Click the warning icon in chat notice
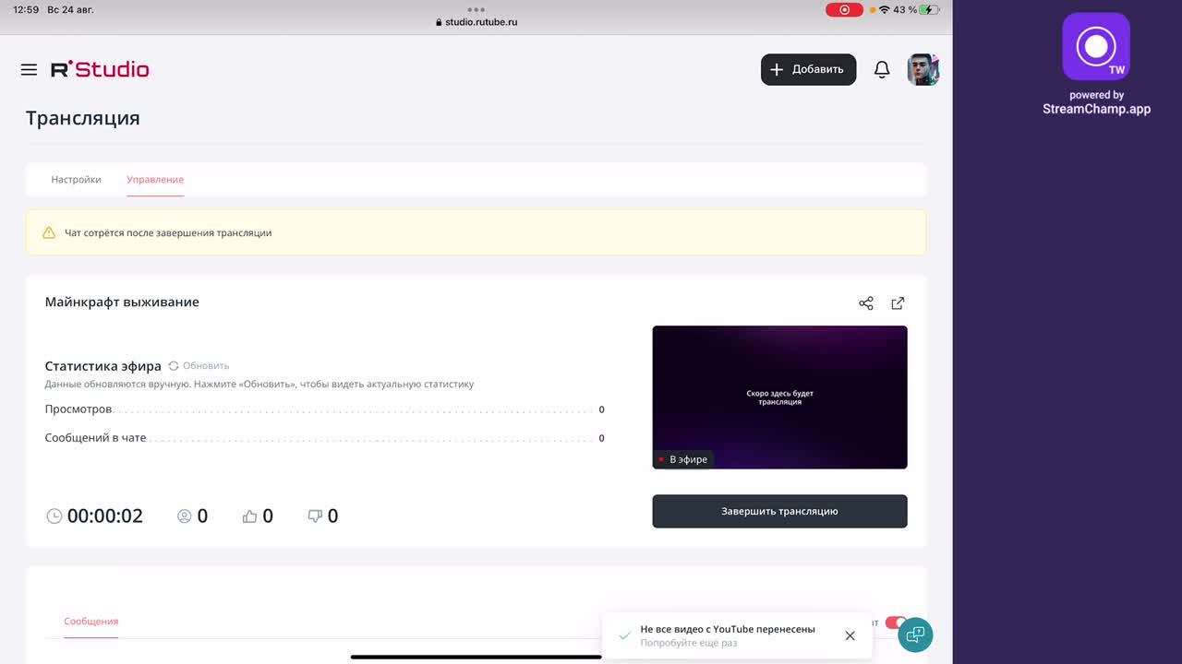 click(49, 233)
